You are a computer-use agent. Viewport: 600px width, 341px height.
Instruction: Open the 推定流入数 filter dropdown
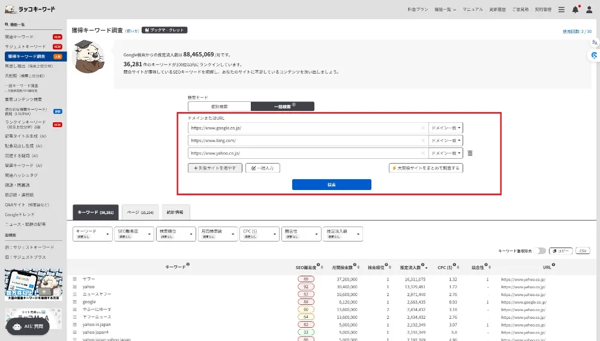(343, 234)
